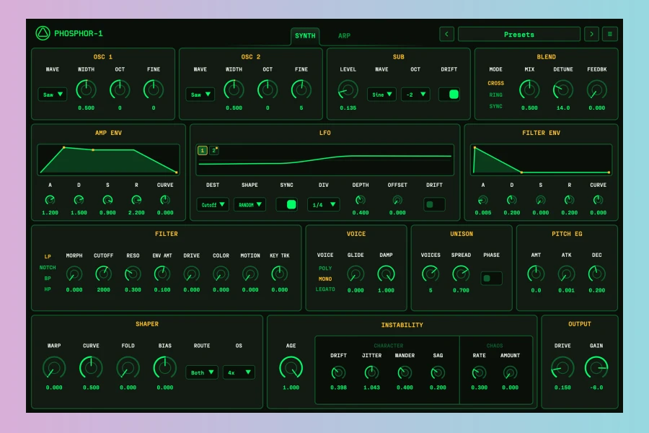Screen dimensions: 649x433
Task: Click the detune value 14.0
Action: pyautogui.click(x=563, y=108)
